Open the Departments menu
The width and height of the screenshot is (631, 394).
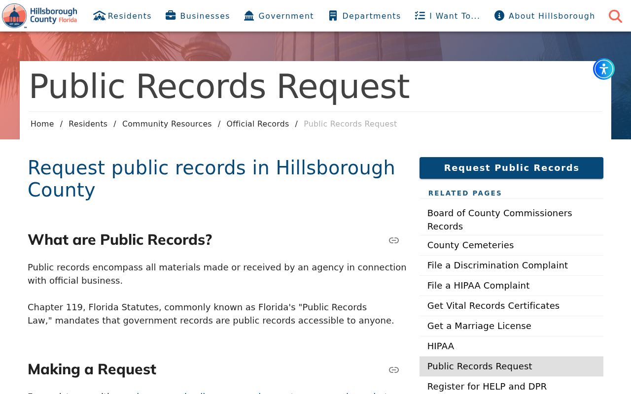click(364, 16)
